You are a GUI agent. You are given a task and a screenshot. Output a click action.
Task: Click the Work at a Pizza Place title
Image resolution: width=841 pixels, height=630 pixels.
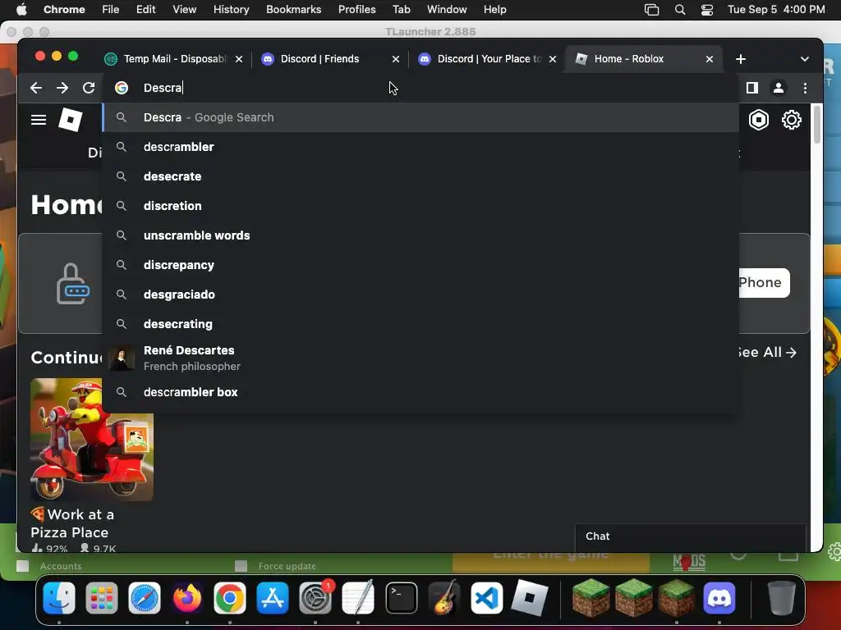coord(72,523)
